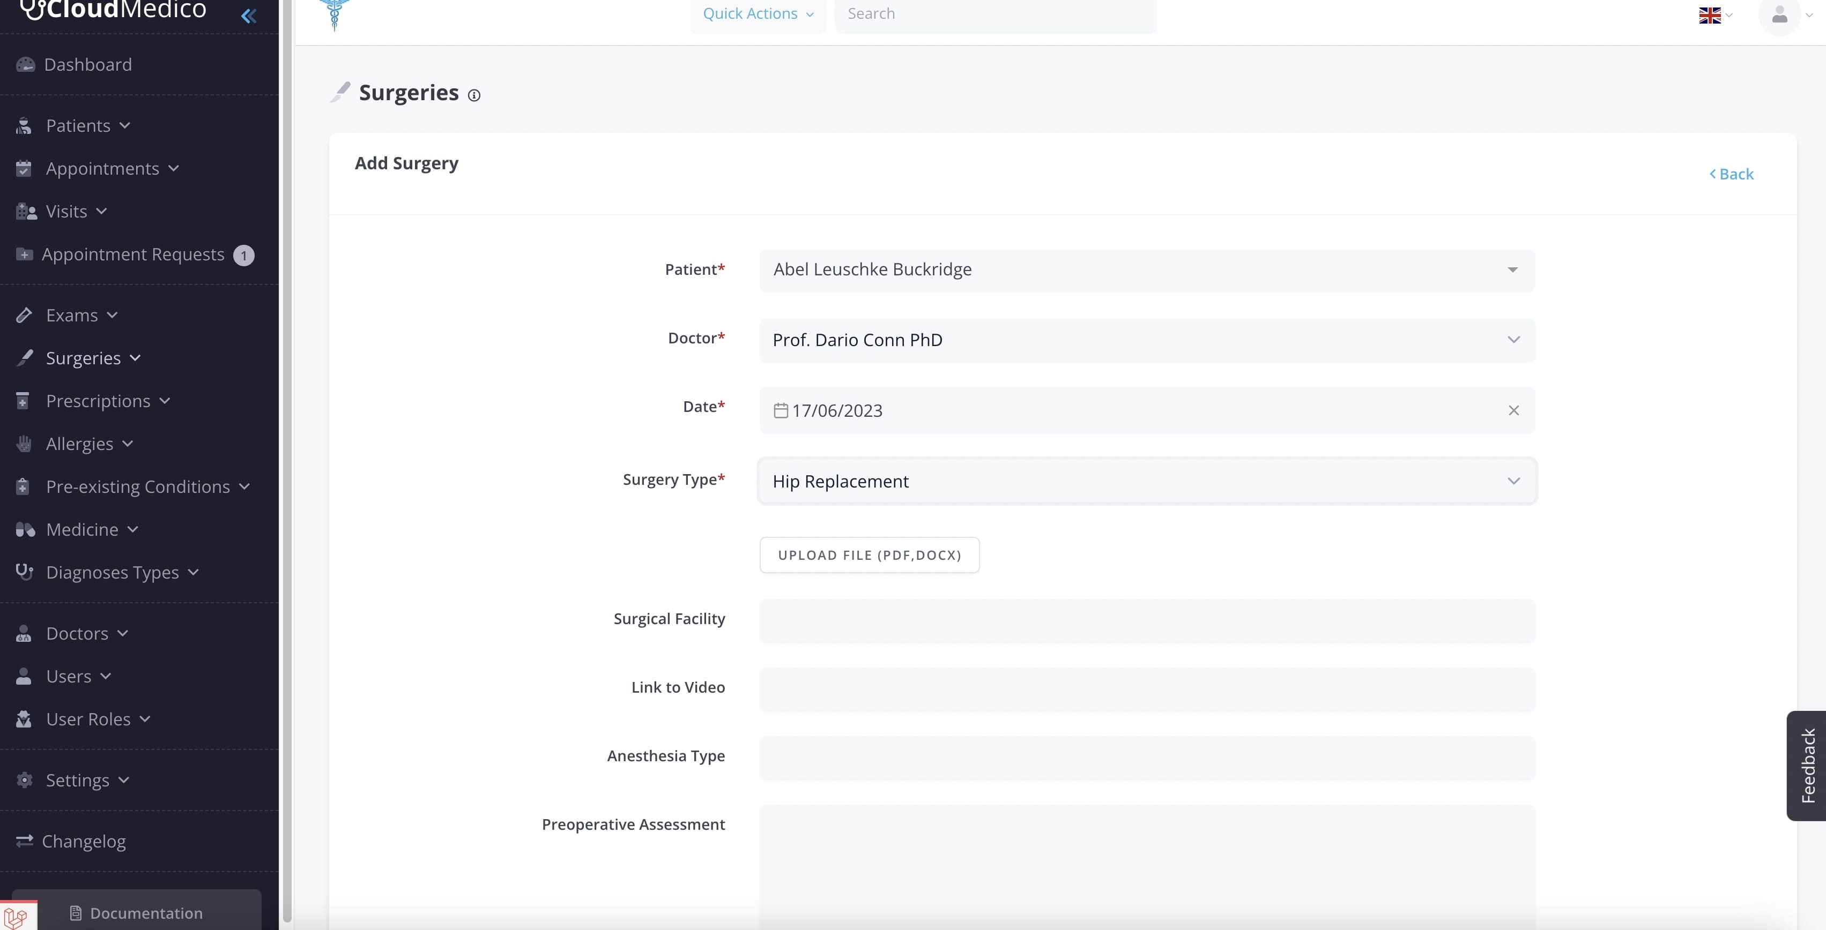
Task: Open the Feedback side tab
Action: pos(1808,765)
